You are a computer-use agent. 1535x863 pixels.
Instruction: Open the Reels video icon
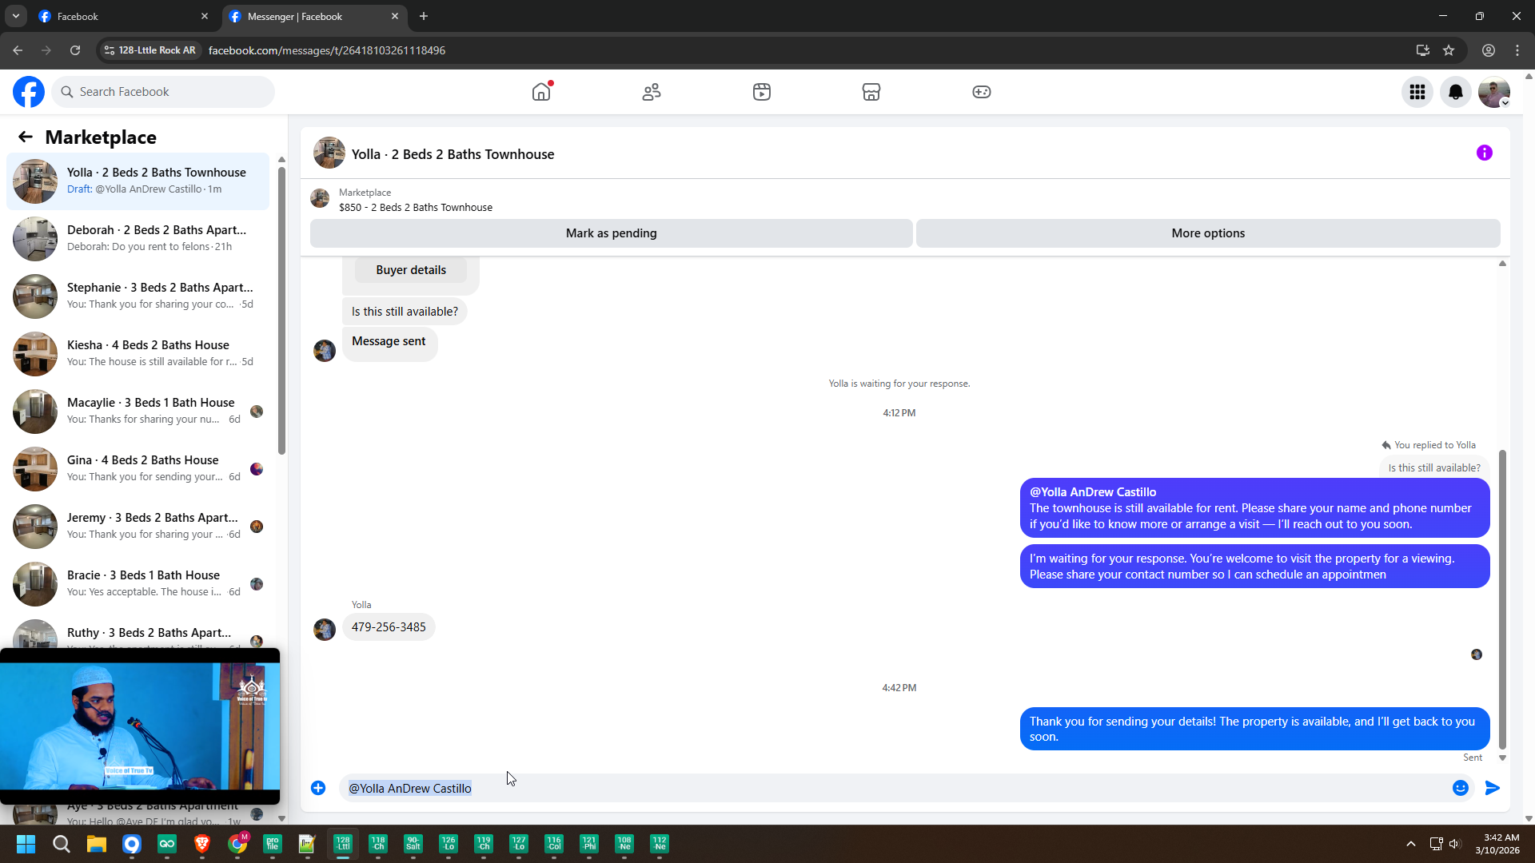(761, 92)
